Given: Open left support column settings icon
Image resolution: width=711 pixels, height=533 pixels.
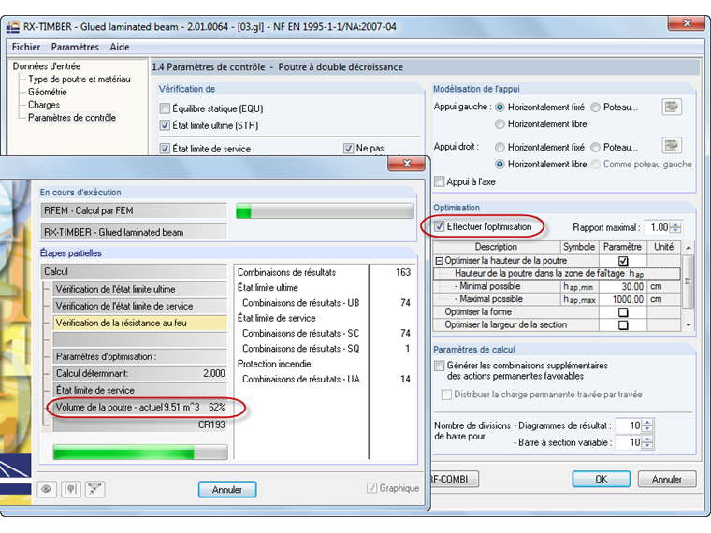Looking at the screenshot, I should coord(672,108).
